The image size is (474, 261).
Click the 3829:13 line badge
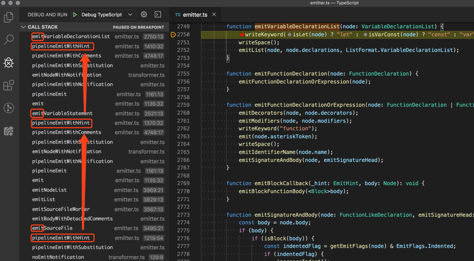tap(154, 200)
